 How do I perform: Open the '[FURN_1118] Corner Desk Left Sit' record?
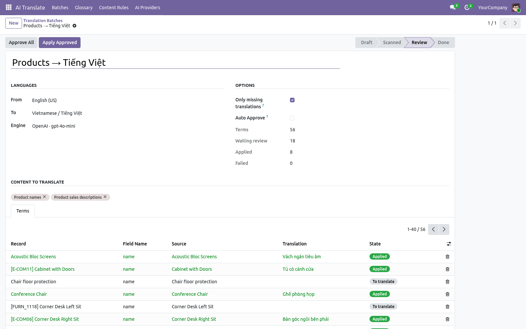[x=46, y=307]
